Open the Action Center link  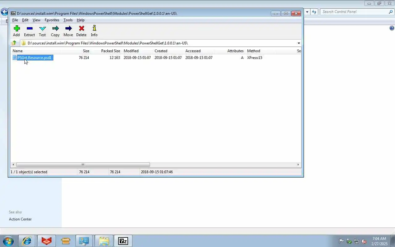tap(20, 219)
